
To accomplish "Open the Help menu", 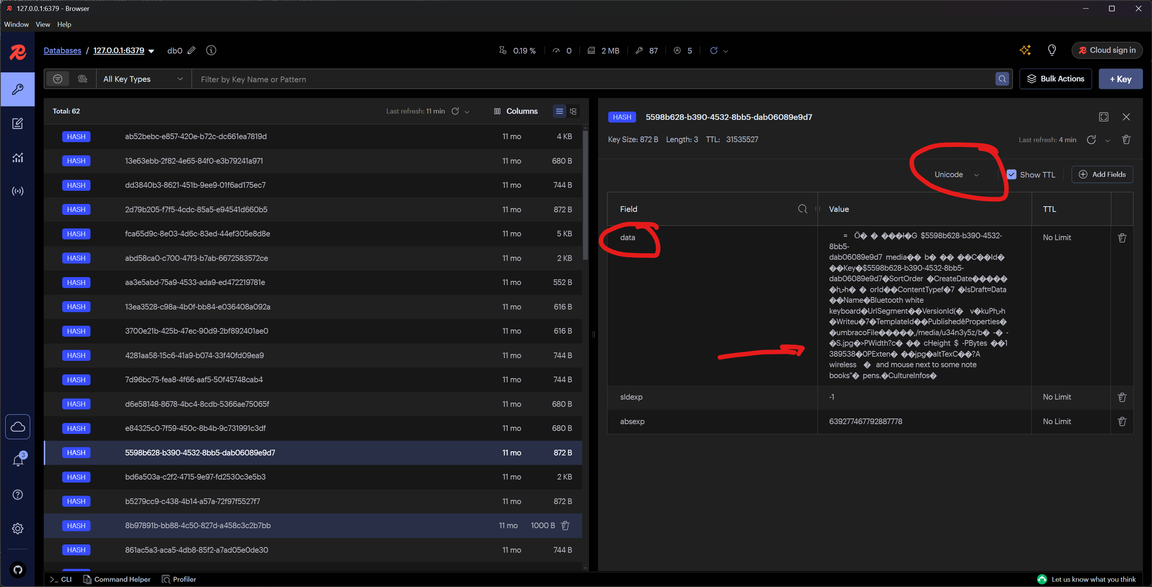I will click(64, 24).
